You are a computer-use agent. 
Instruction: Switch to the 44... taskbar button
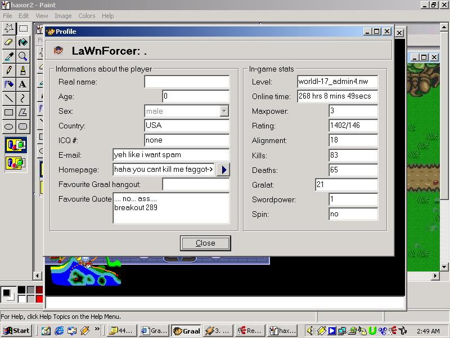121,331
